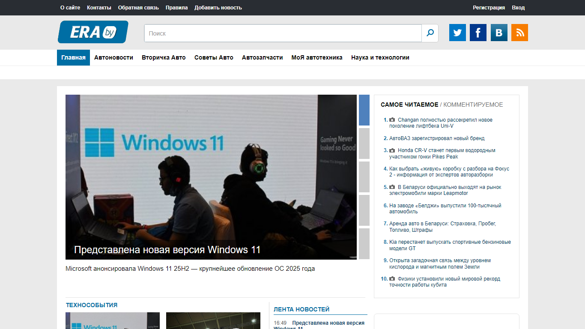The image size is (585, 329).
Task: Click ЛЕНТА НОВОСТЕЙ section heading
Action: click(301, 309)
